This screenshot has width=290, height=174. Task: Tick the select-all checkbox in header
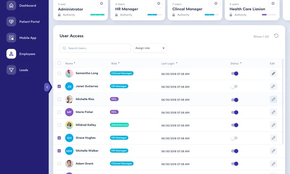59,63
